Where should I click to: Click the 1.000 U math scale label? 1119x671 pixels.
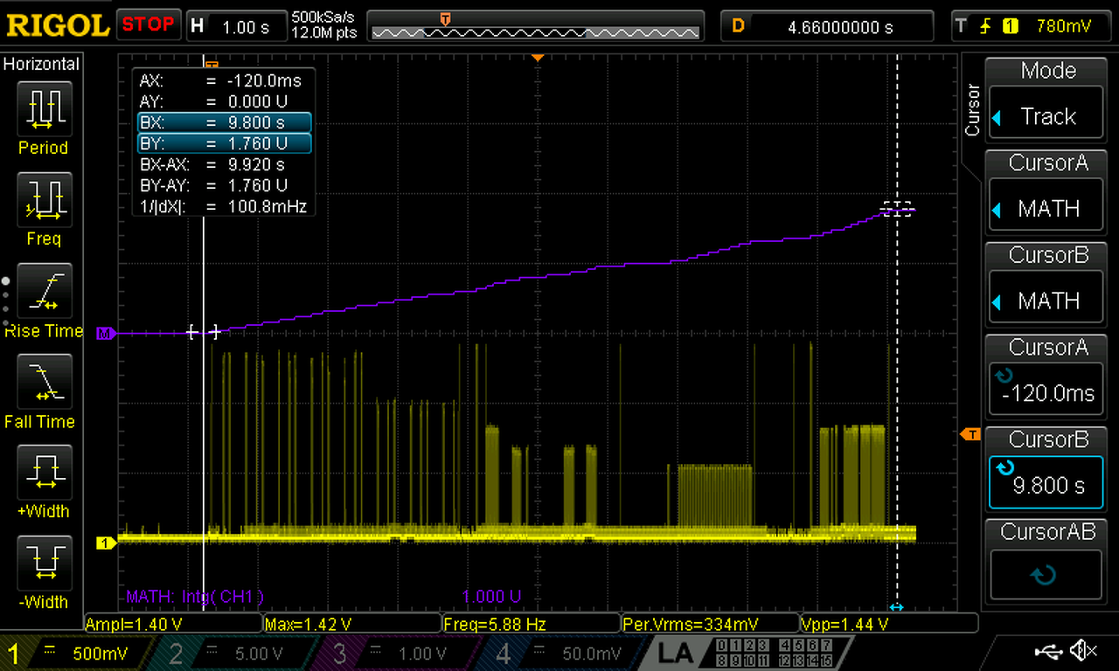click(x=491, y=597)
